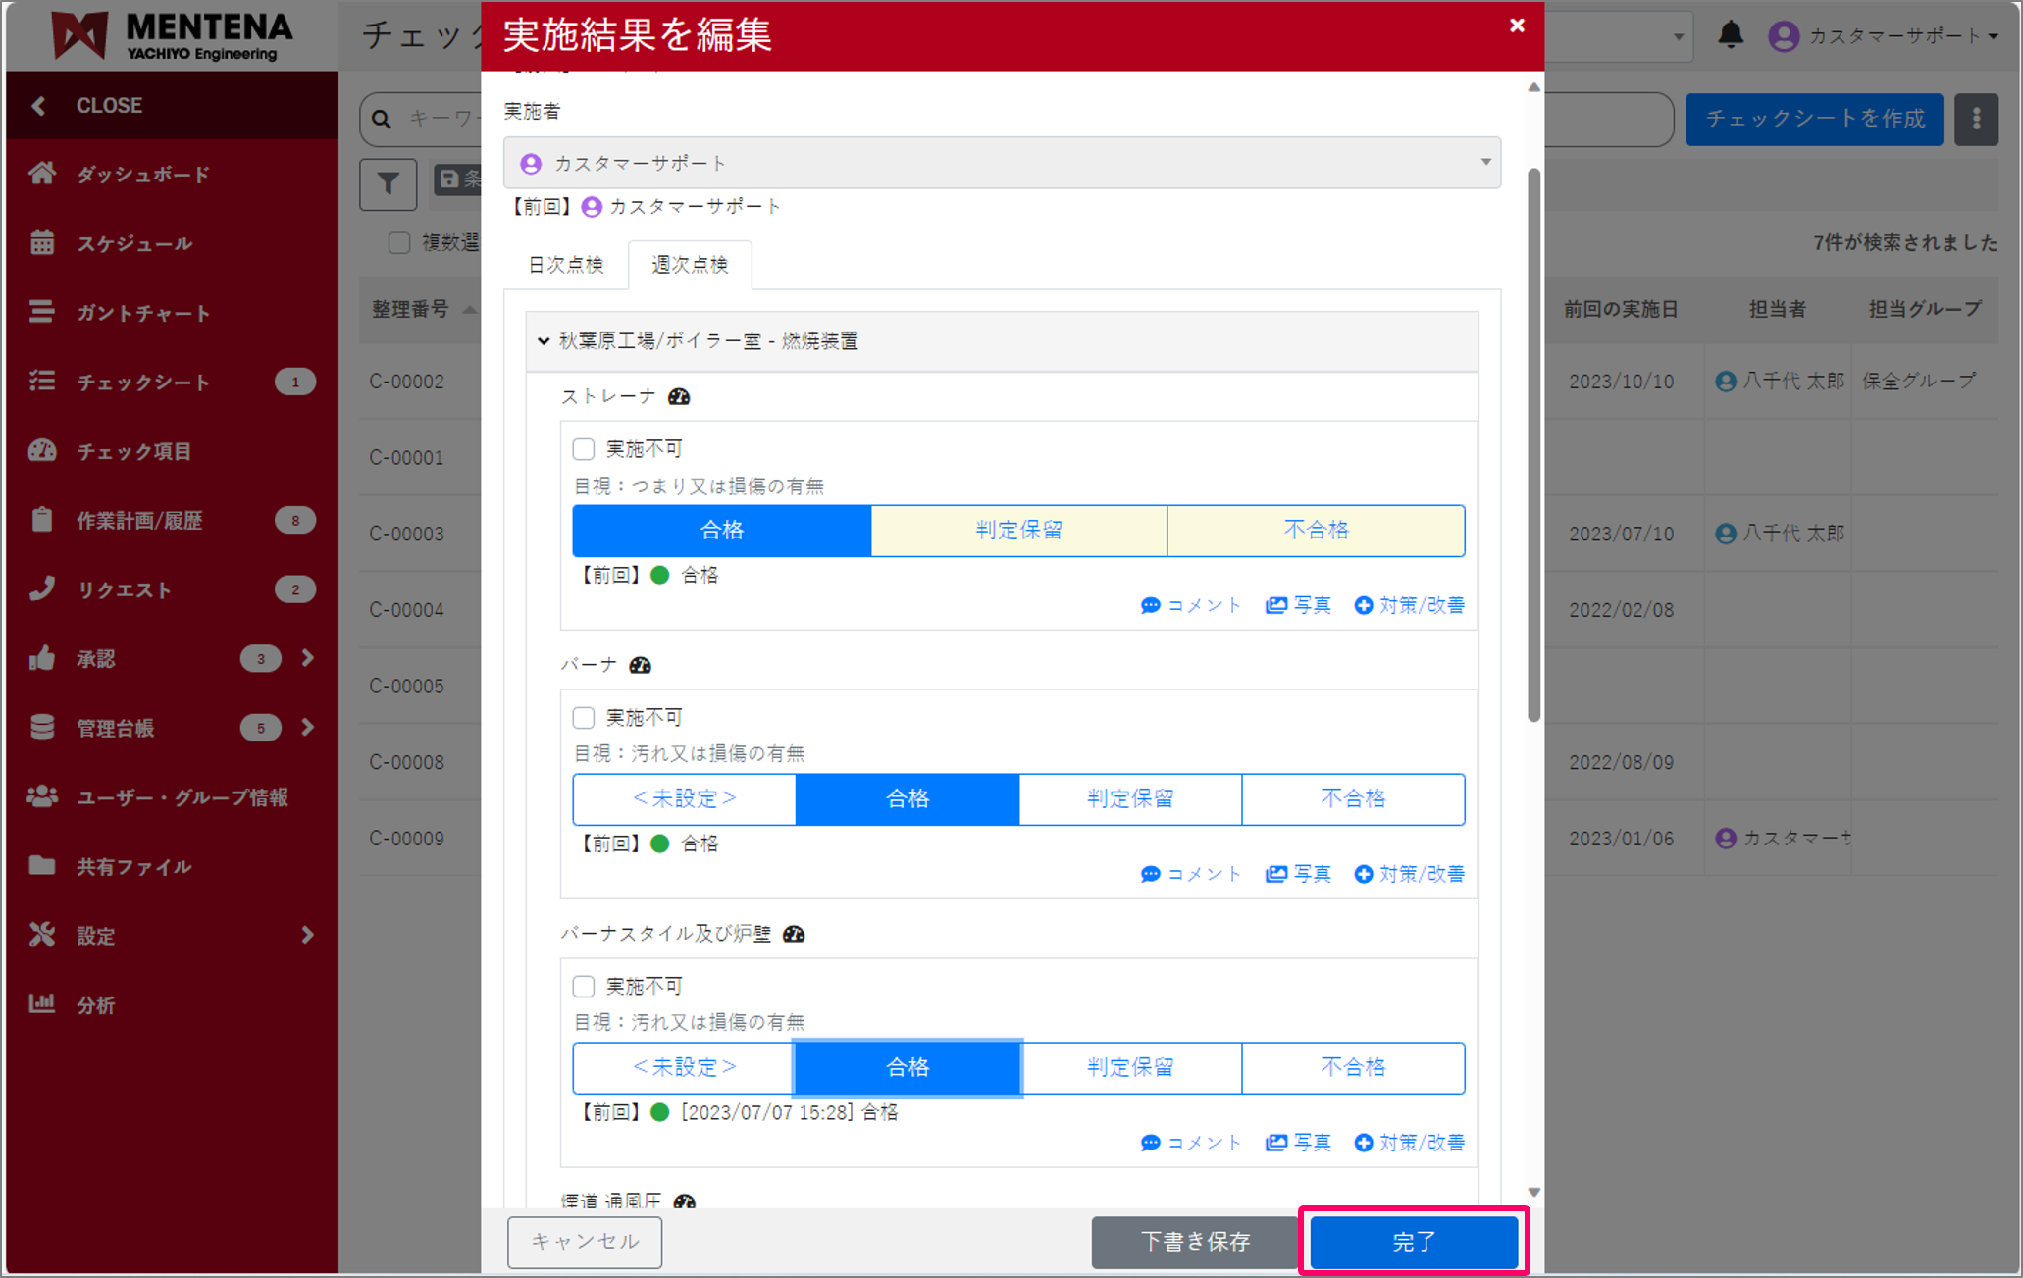Check 実施不可 for バーナ
This screenshot has height=1278, width=2023.
584,718
